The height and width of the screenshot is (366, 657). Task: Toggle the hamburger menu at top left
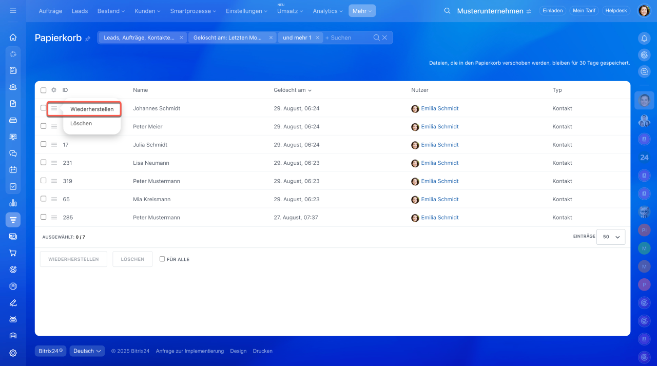point(13,11)
